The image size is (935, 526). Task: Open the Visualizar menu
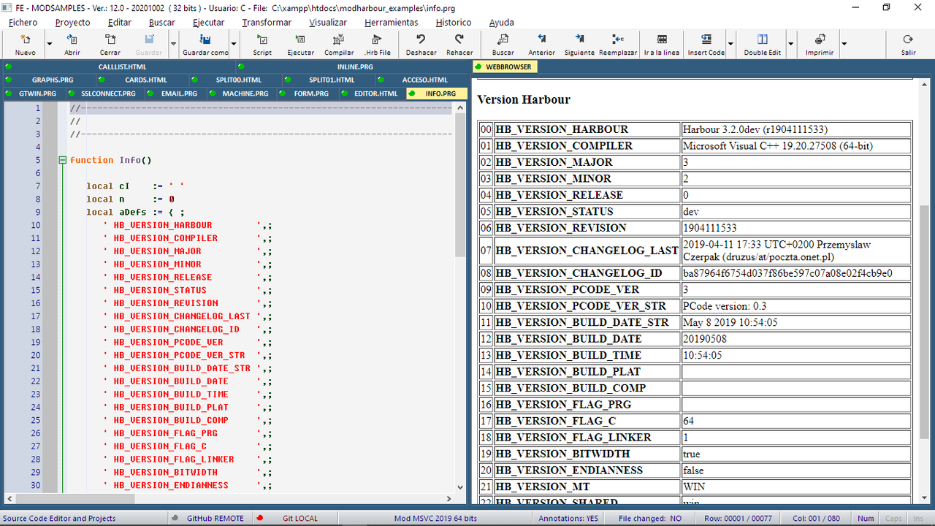pos(328,23)
